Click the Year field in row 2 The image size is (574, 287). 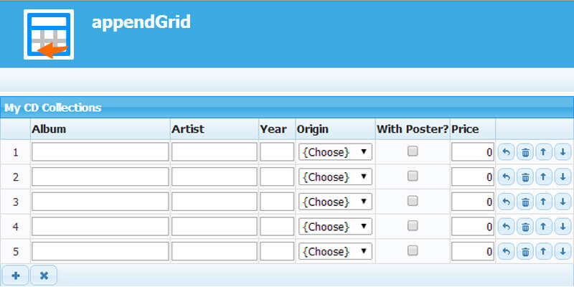(x=277, y=177)
